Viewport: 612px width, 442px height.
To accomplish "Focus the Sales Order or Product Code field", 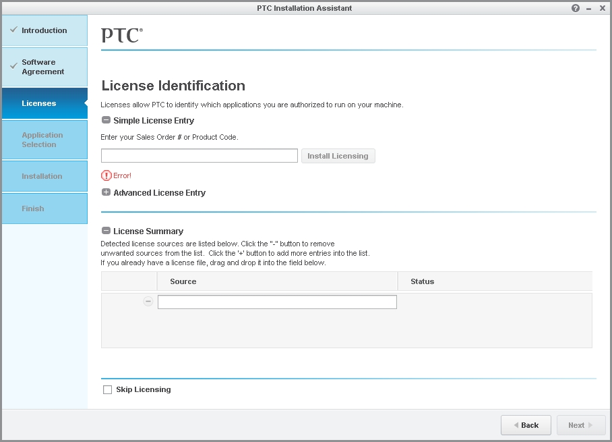I will click(199, 155).
